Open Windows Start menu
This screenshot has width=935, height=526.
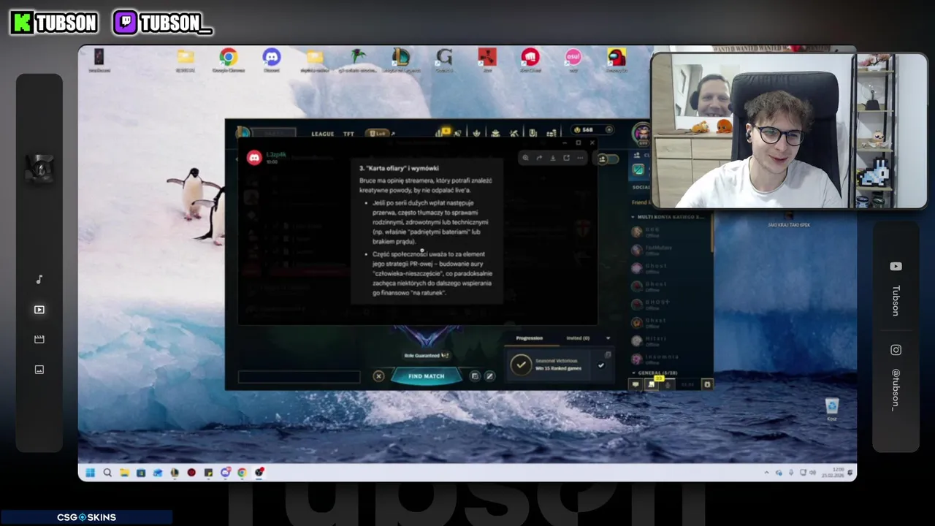point(90,473)
